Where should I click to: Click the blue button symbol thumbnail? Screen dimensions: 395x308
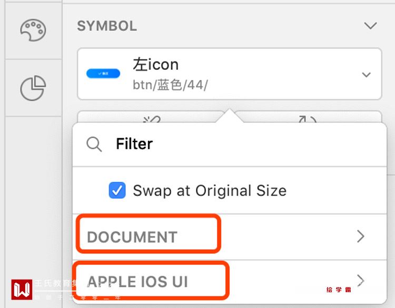click(104, 75)
